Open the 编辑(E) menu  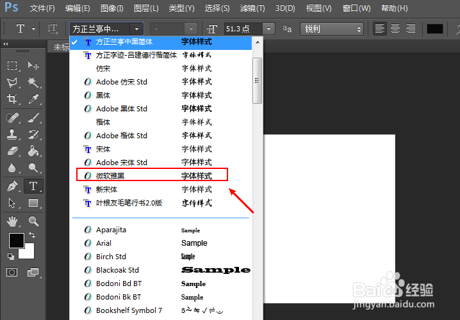[x=78, y=8]
